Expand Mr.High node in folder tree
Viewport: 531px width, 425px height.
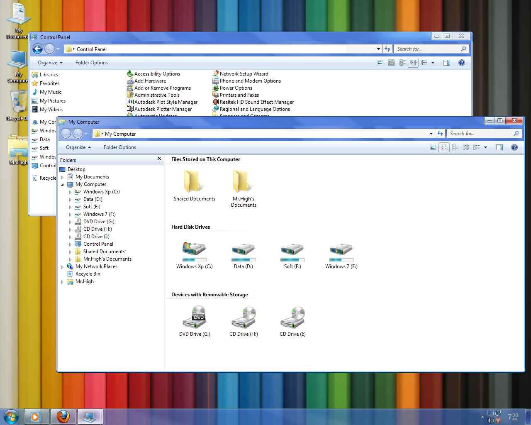point(62,281)
